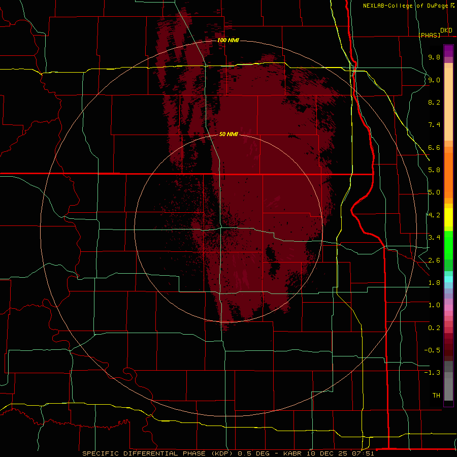This screenshot has width=457, height=457.
Task: Click the 0.2 legend value
Action: (434, 328)
